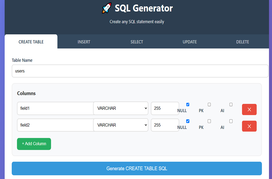Screen dimensions: 272x179
Task: Click the length field for field2
Action: [165, 125]
